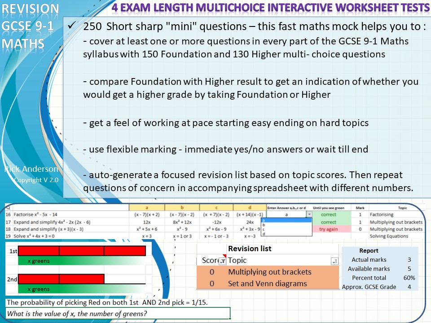Click "x greens" bar under the 1st pick
The height and width of the screenshot is (323, 431).
point(82,261)
